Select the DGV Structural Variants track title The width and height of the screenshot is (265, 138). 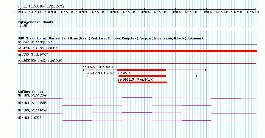click(x=110, y=38)
